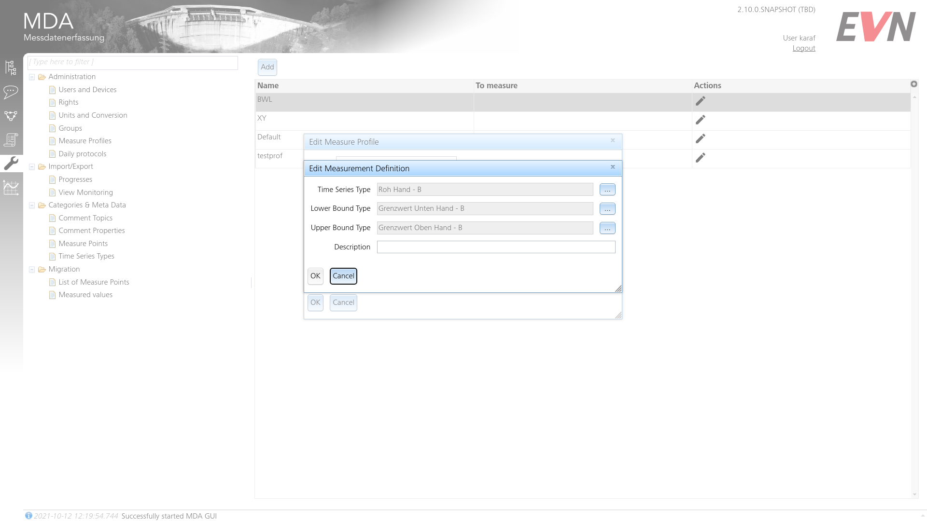Image resolution: width=927 pixels, height=521 pixels.
Task: Click the '...' button for Lower Bound Type
Action: tap(607, 209)
